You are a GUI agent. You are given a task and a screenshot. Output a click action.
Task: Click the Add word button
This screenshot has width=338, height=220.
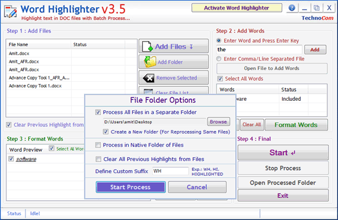click(315, 50)
